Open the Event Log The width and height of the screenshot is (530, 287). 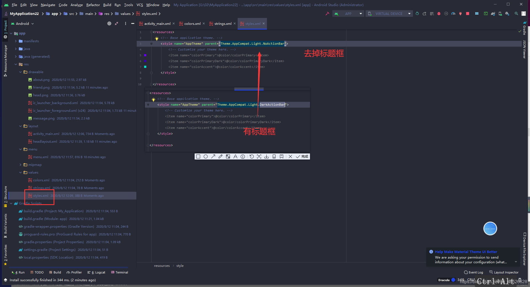click(474, 272)
